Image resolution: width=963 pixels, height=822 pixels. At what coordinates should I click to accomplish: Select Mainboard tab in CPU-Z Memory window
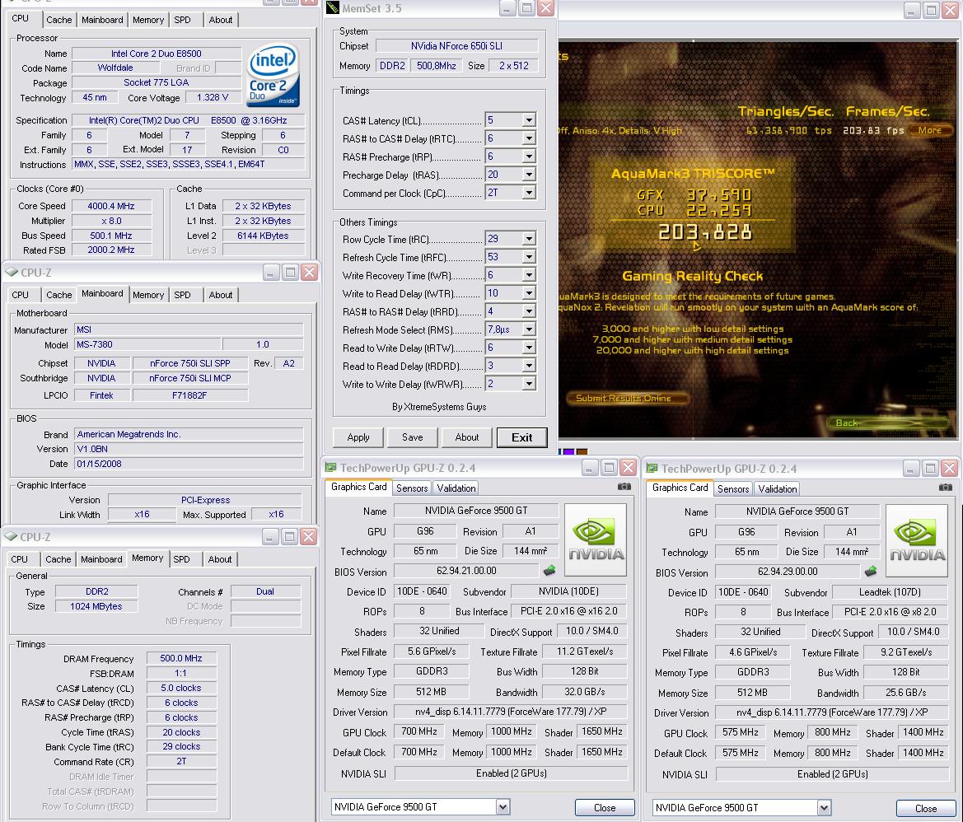[x=101, y=559]
